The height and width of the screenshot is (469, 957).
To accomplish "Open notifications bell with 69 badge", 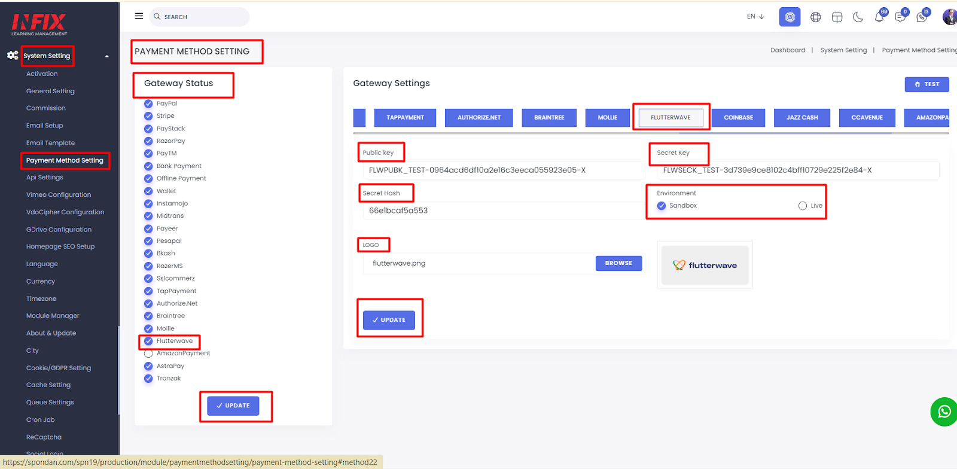I will 879,17.
